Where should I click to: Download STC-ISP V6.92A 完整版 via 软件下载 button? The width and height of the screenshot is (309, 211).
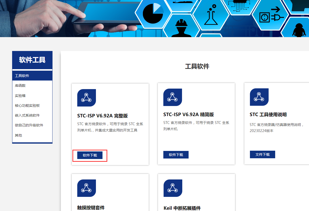point(90,155)
